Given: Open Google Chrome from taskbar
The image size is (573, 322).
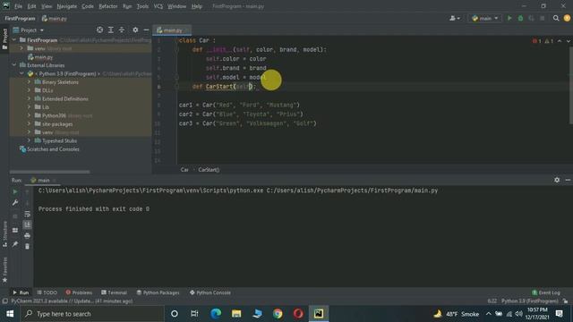Looking at the screenshot, I should (278, 314).
